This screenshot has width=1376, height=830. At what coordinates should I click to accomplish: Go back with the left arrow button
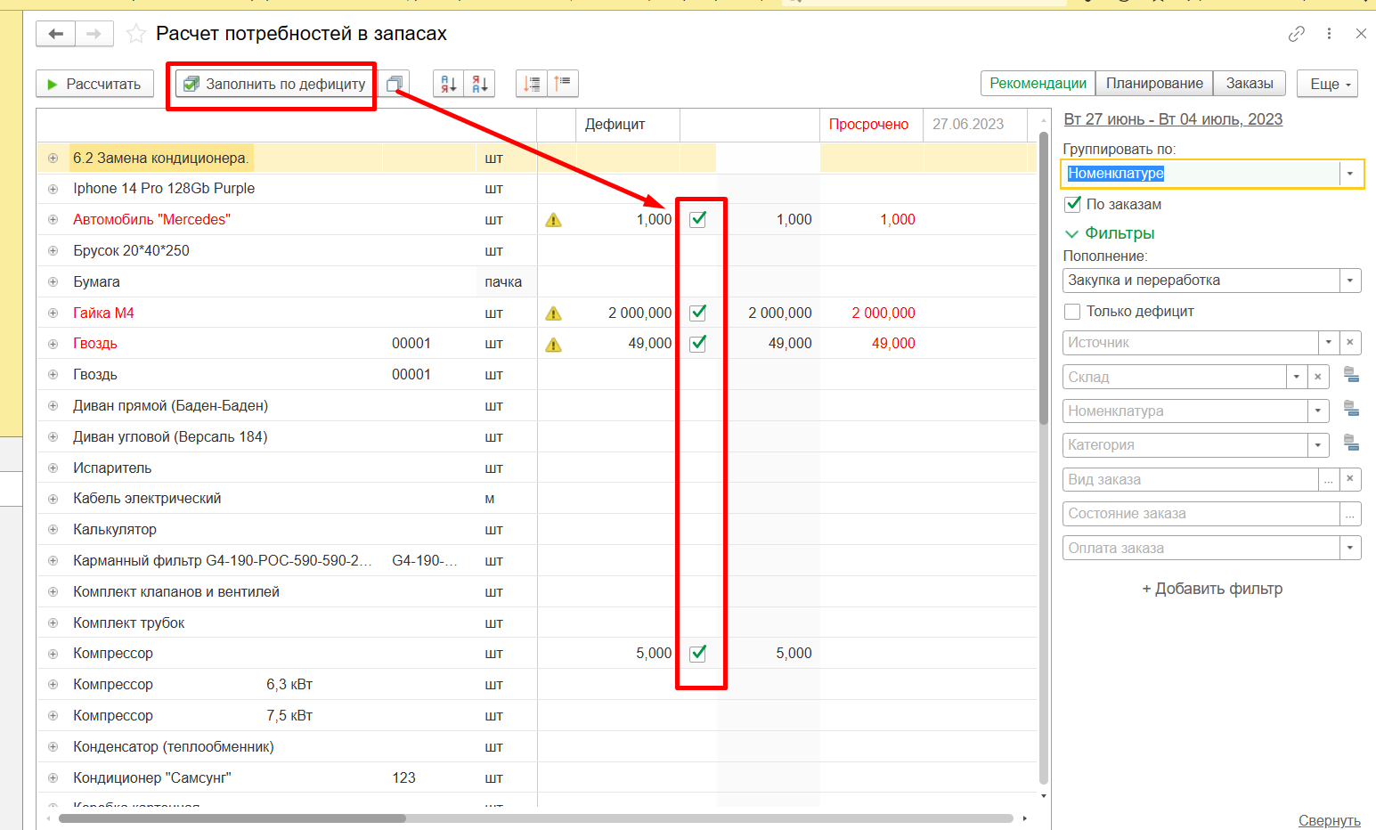(x=56, y=34)
